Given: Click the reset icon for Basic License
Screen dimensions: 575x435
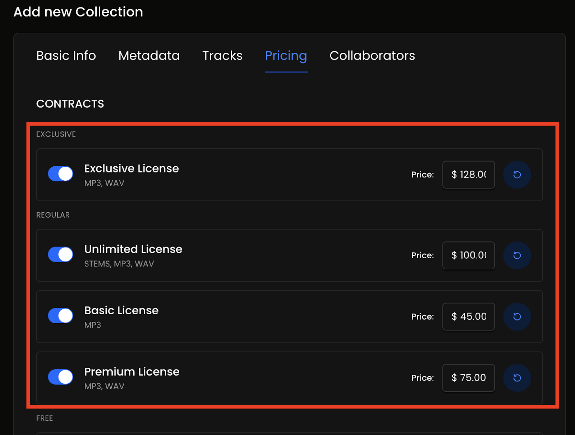Looking at the screenshot, I should pyautogui.click(x=517, y=316).
